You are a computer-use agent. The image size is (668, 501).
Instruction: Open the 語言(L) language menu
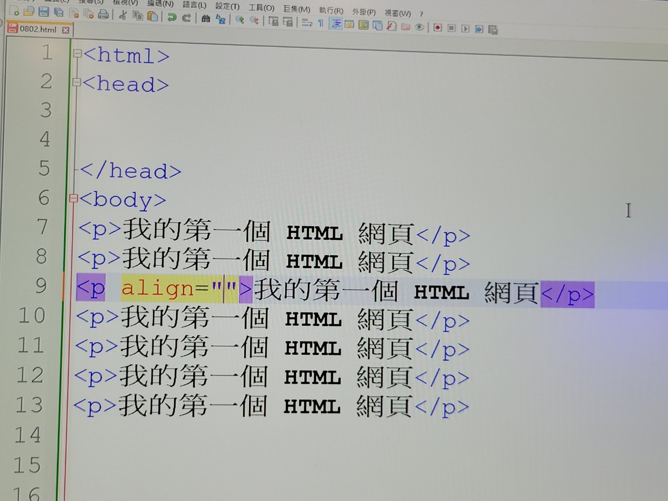(x=194, y=5)
